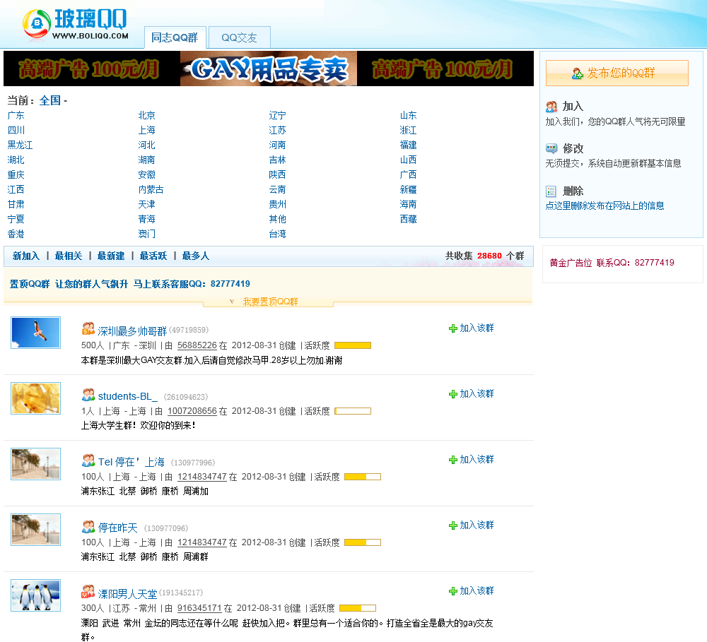Filter by 香港 region
The height and width of the screenshot is (642, 707).
(x=16, y=234)
